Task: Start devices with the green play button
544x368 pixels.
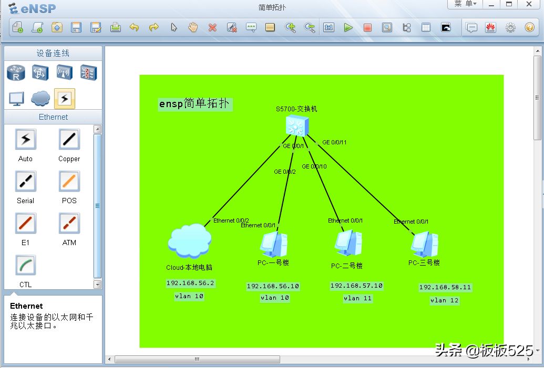Action: [x=348, y=27]
